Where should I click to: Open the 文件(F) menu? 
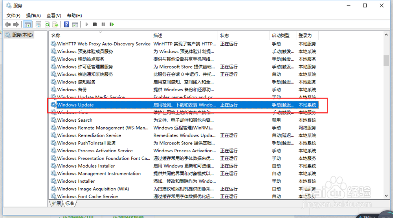pos(13,16)
